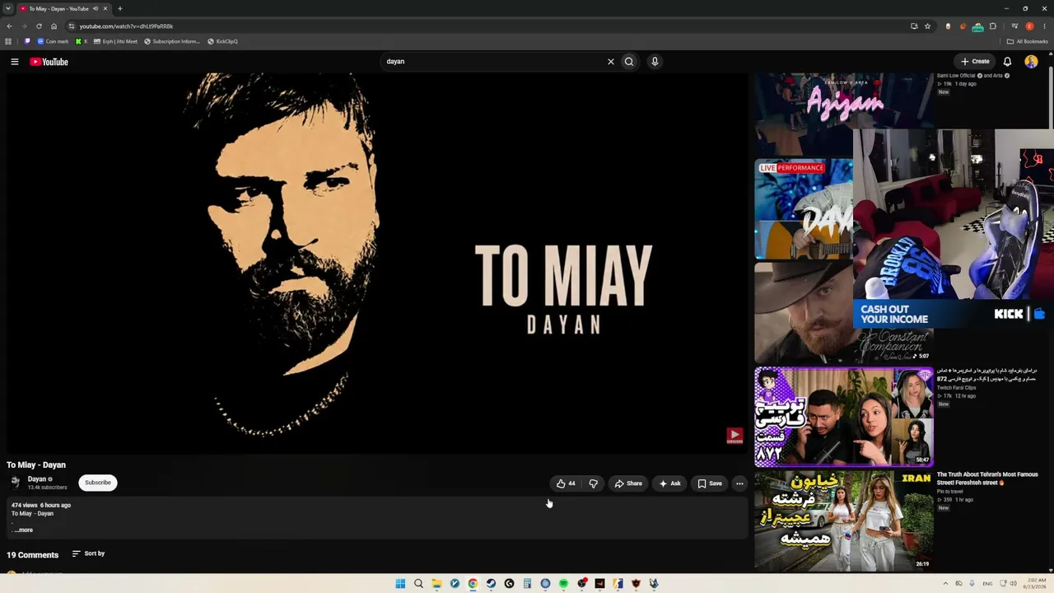Open the apps grid in bookmarks bar

pos(8,41)
